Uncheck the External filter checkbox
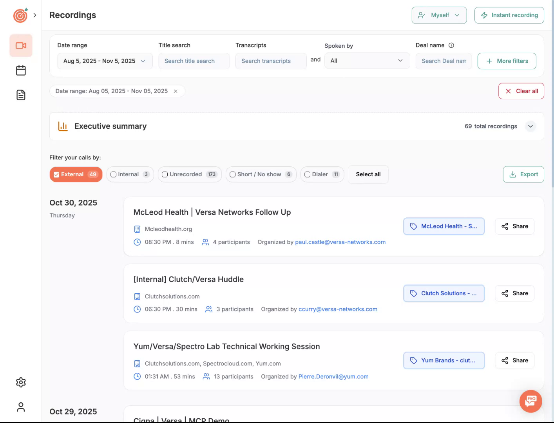 56,175
